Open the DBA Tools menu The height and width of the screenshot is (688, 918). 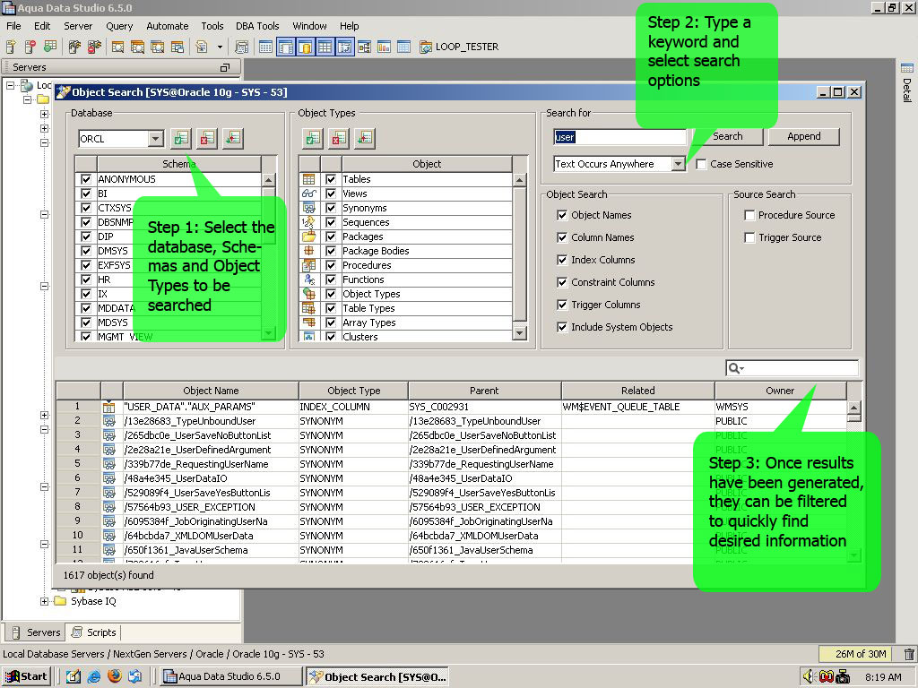point(257,26)
